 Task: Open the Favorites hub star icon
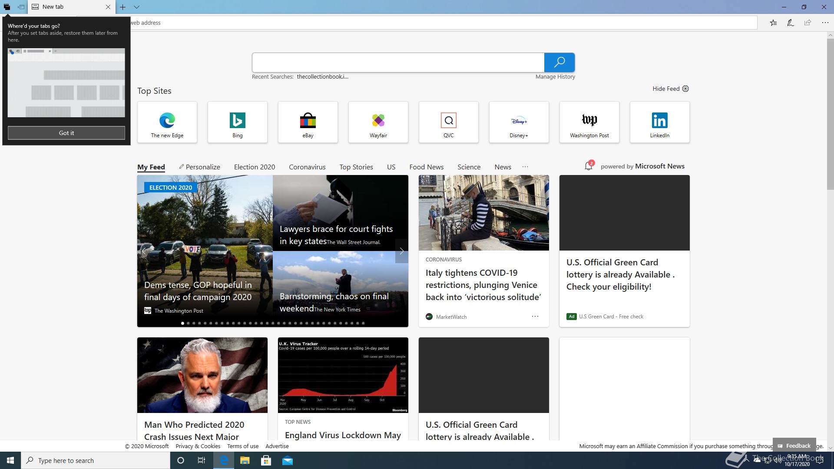(x=773, y=23)
